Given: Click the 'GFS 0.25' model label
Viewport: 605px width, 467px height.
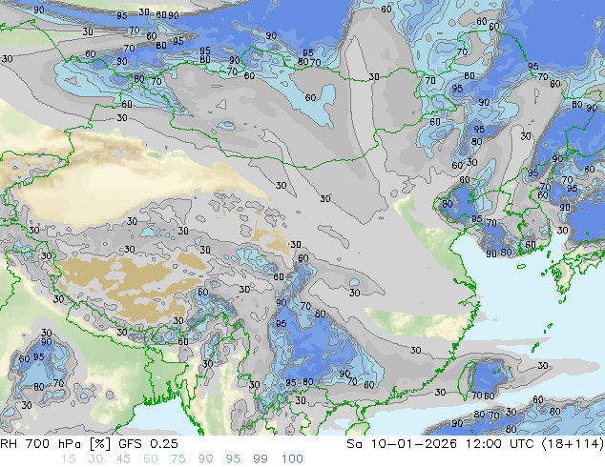Looking at the screenshot, I should tap(148, 444).
